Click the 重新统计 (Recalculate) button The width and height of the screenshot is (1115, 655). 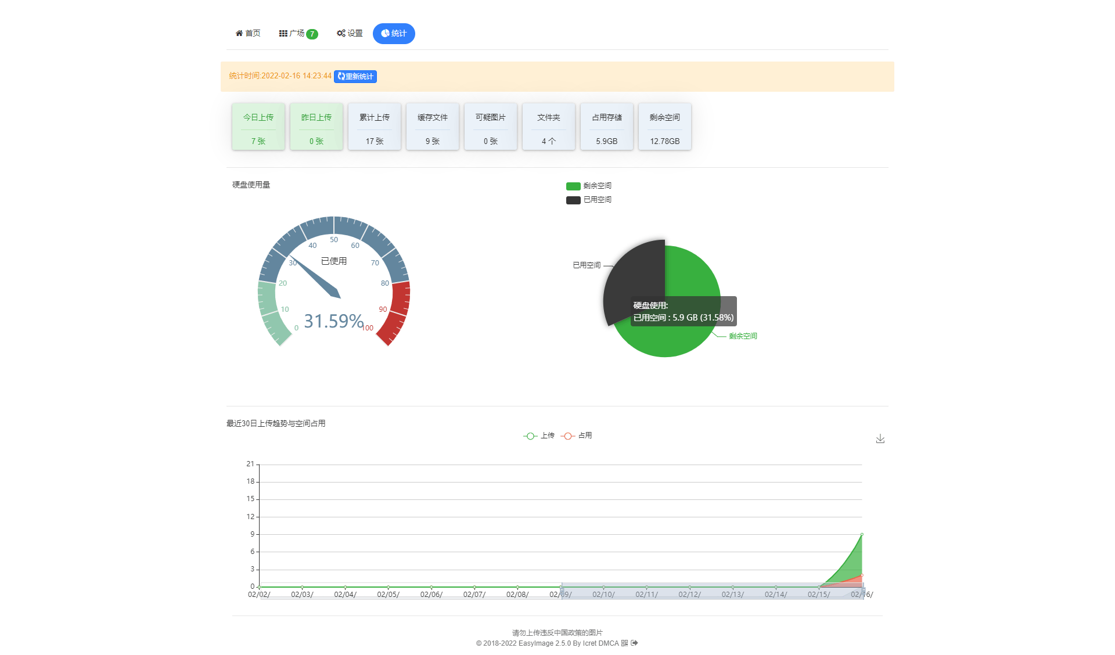pos(354,75)
